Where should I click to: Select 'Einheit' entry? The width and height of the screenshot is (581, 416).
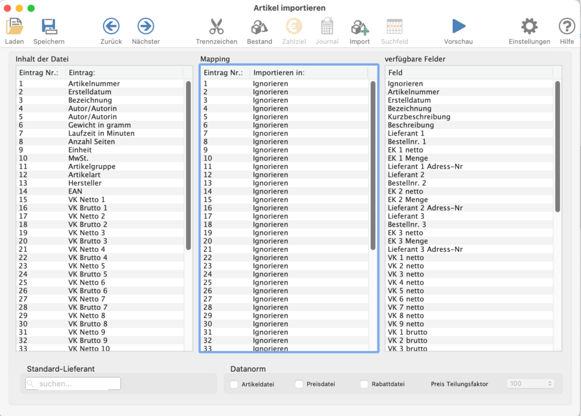coord(79,150)
